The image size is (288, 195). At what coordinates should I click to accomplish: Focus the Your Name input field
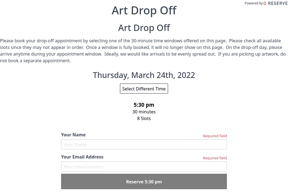pyautogui.click(x=144, y=144)
